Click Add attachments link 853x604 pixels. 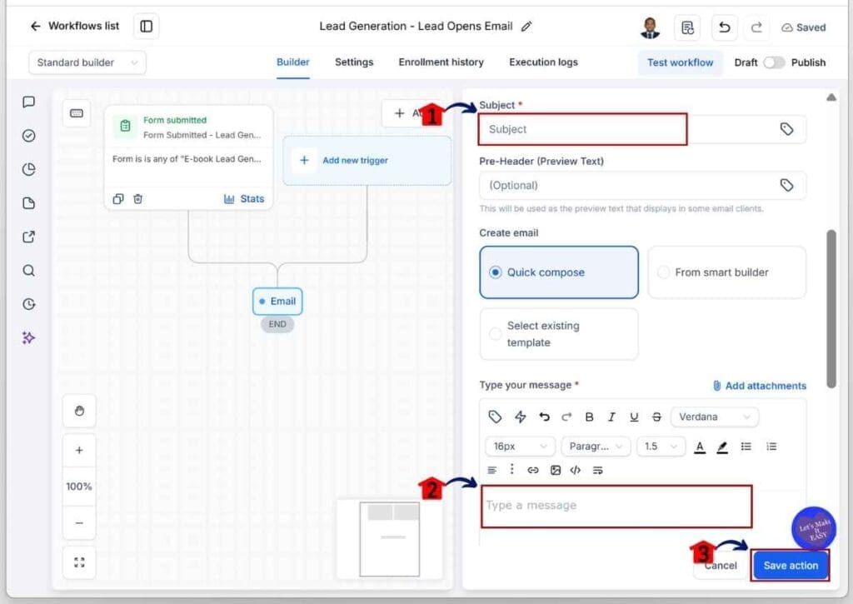(x=760, y=386)
